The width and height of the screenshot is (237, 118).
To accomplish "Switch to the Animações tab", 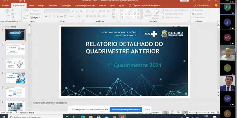I will [x=66, y=5].
